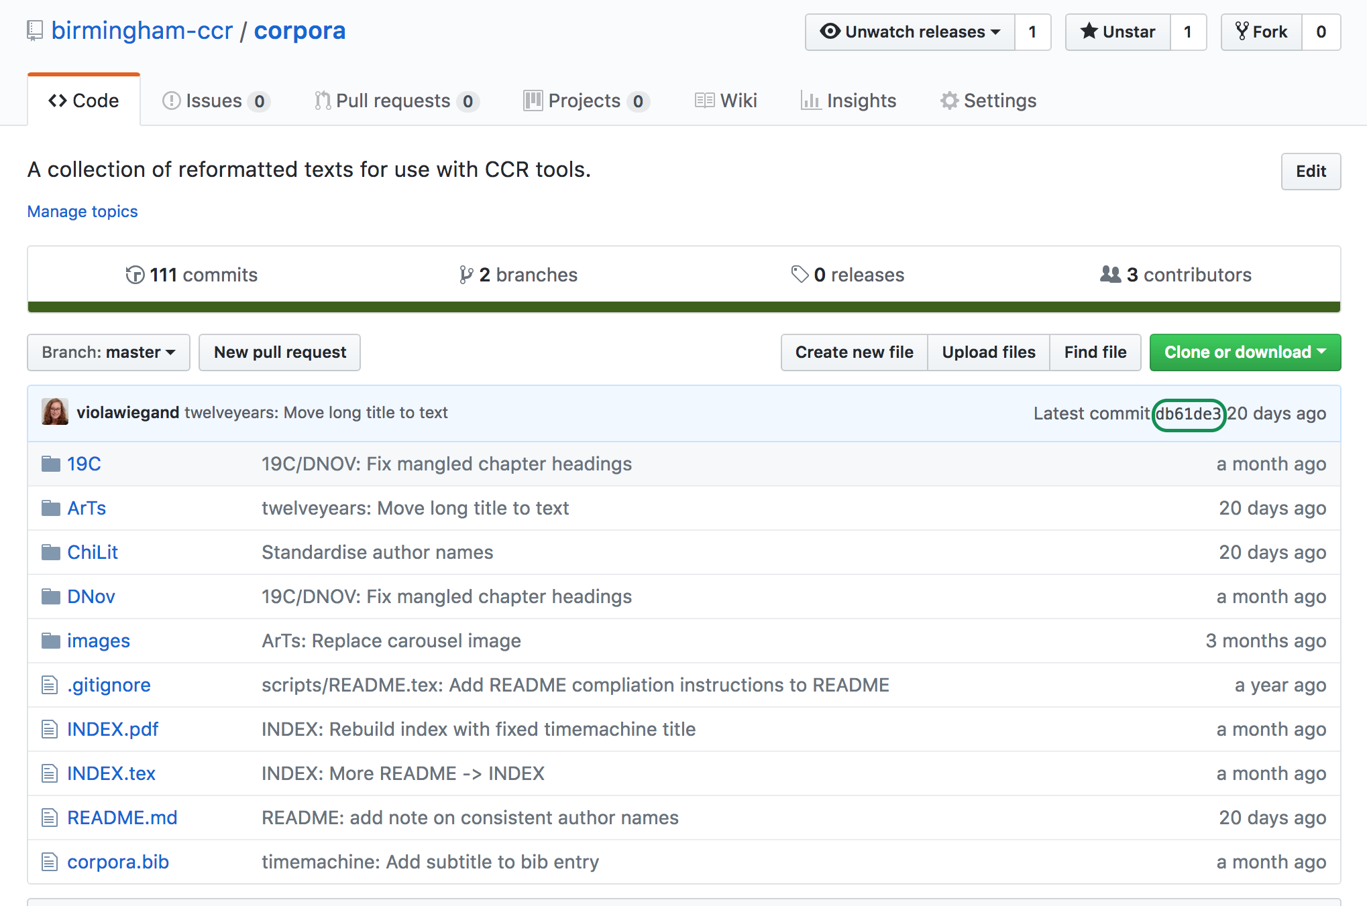View the 111 commits list
Viewport: 1367px width, 906px height.
(192, 275)
